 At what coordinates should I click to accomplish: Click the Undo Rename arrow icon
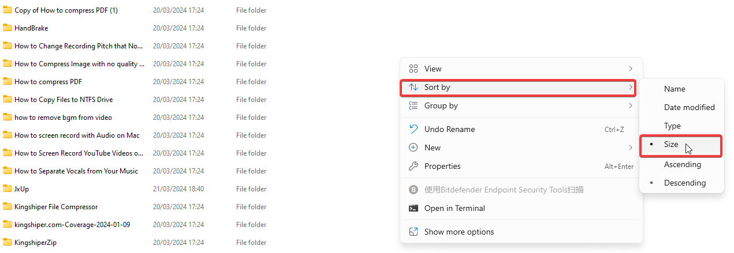coord(413,129)
